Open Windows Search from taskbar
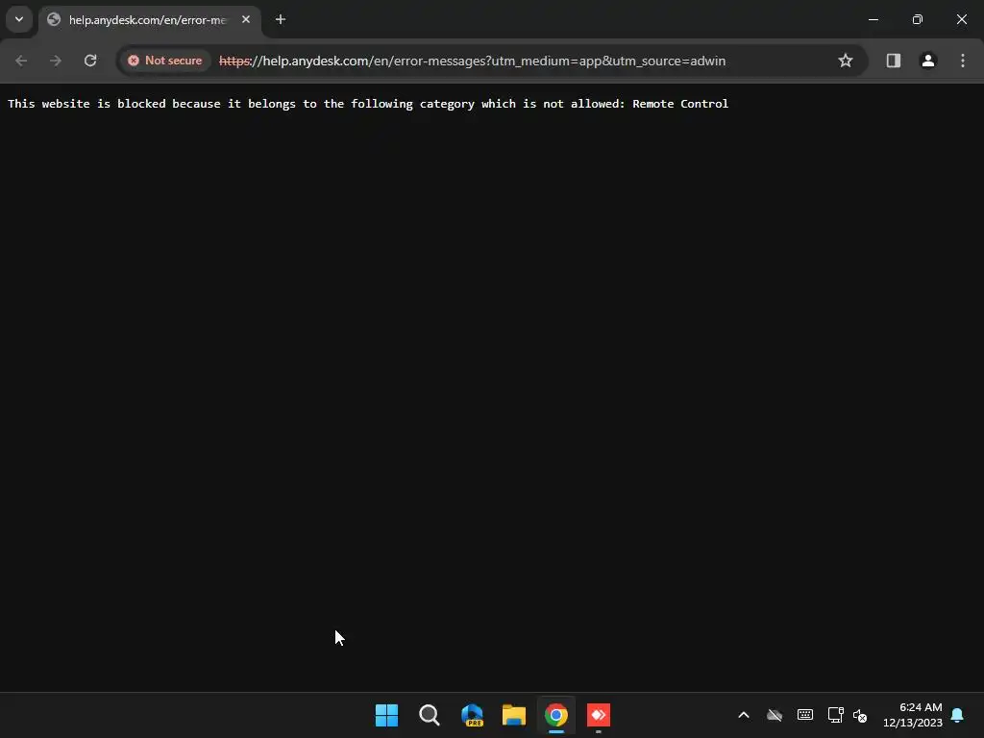The image size is (984, 738). coord(430,715)
